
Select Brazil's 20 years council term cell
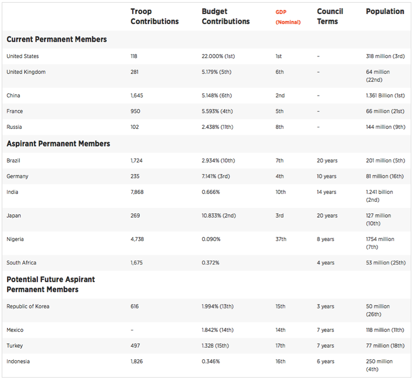[327, 161]
